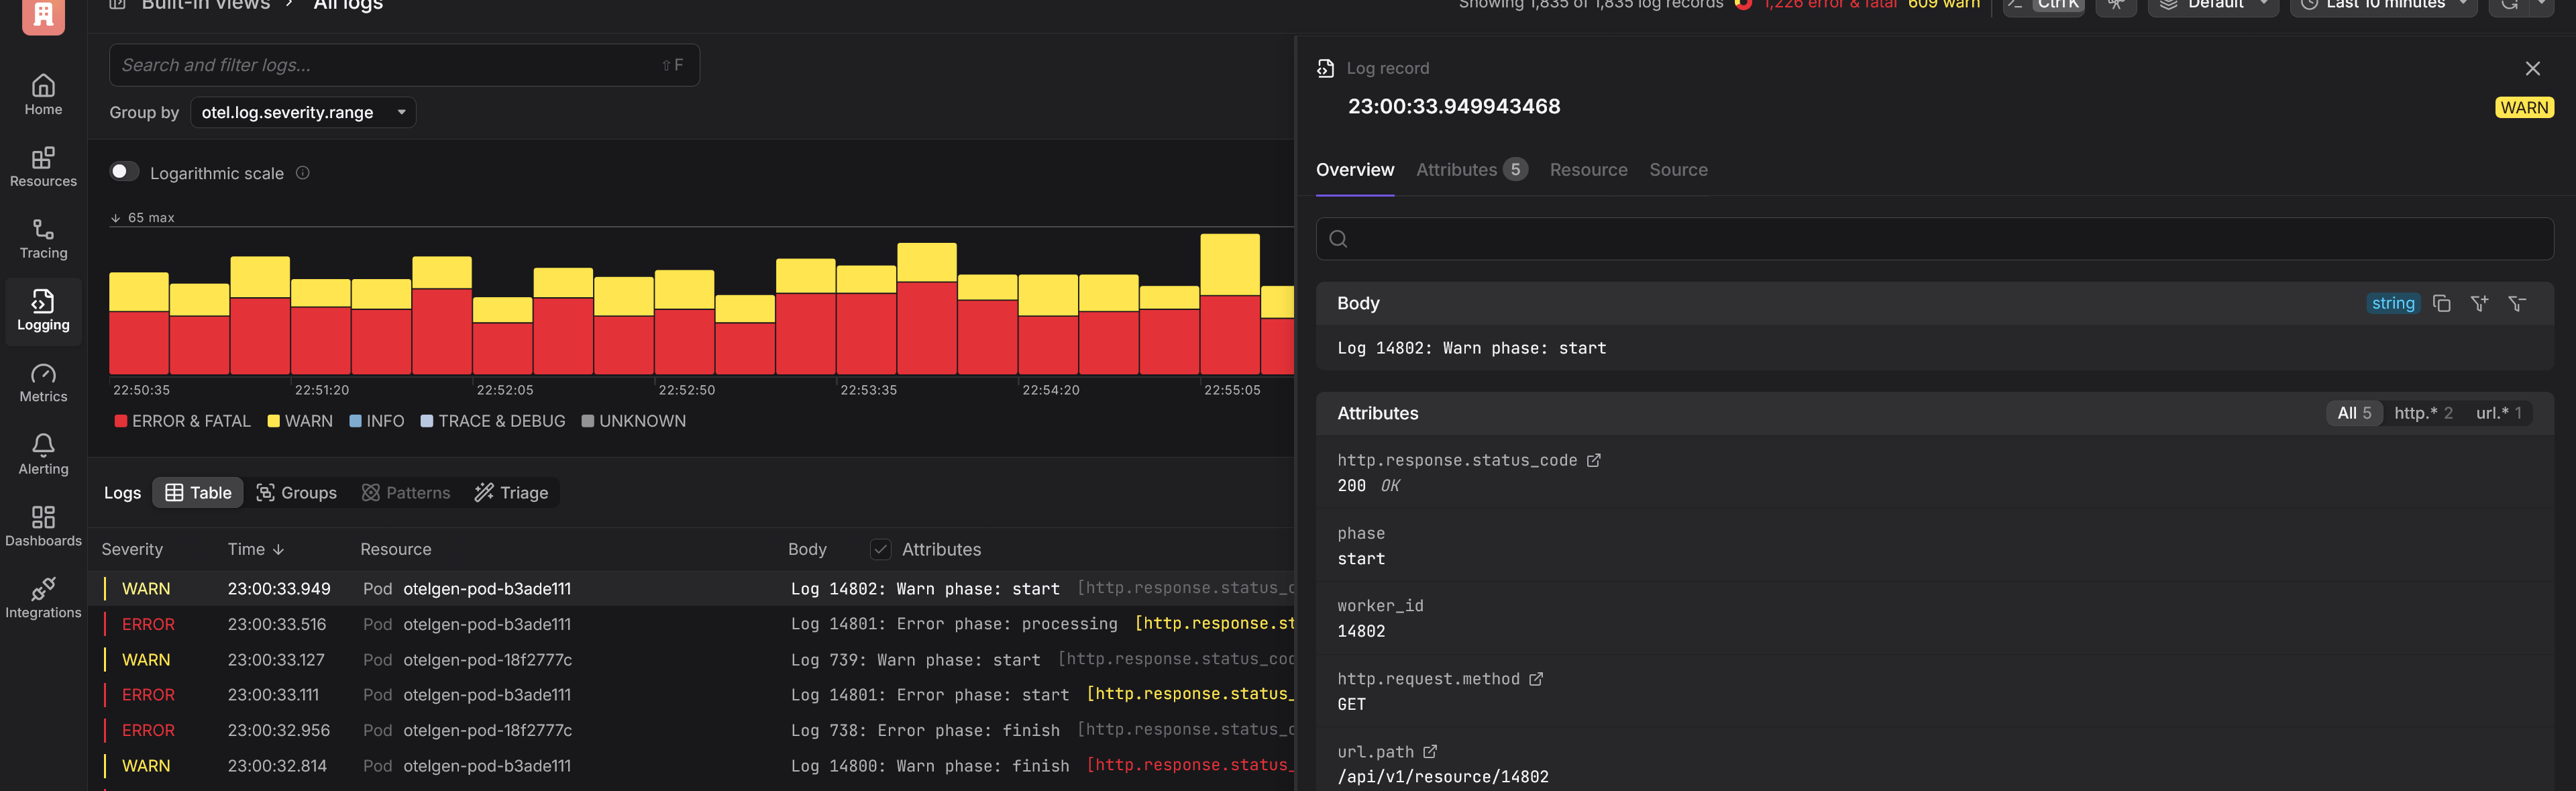This screenshot has height=791, width=2576.
Task: Open the Resources section
Action: point(43,167)
